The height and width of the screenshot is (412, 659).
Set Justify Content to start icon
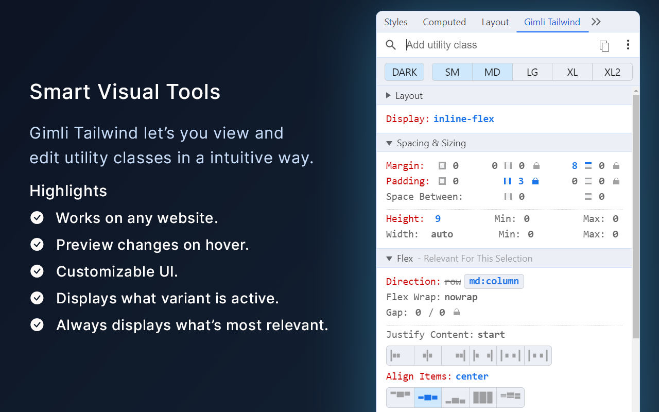click(x=400, y=355)
